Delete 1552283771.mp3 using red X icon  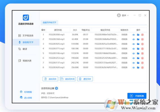click(x=142, y=49)
